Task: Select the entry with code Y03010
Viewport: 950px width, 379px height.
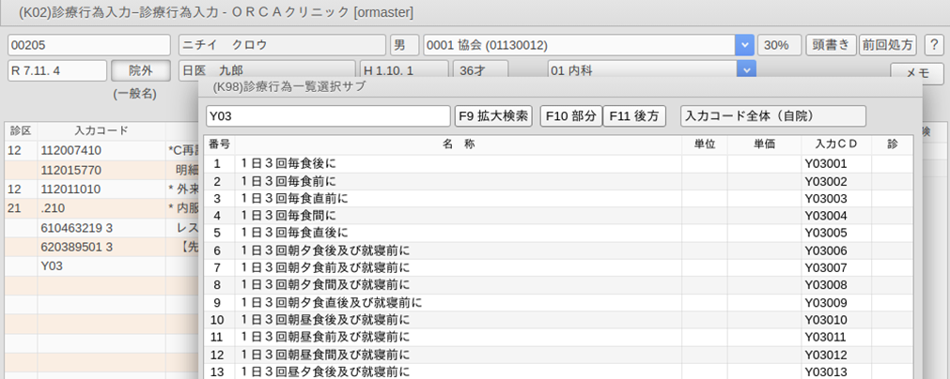Action: tap(825, 320)
